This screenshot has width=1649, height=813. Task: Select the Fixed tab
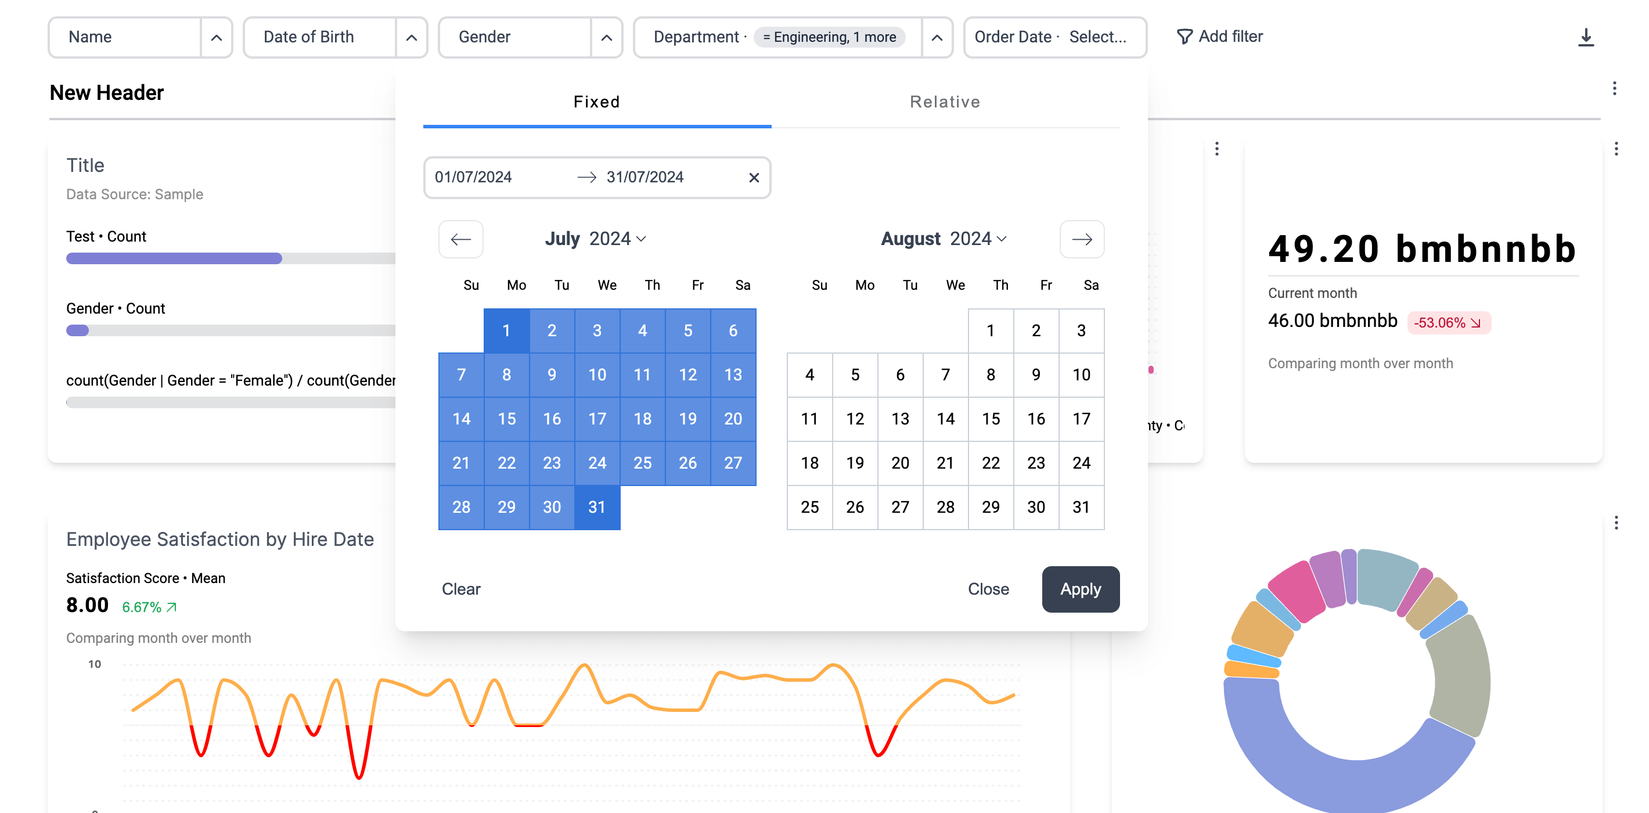tap(596, 101)
